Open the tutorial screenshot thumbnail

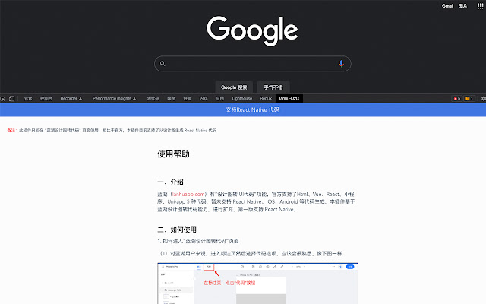click(x=257, y=283)
